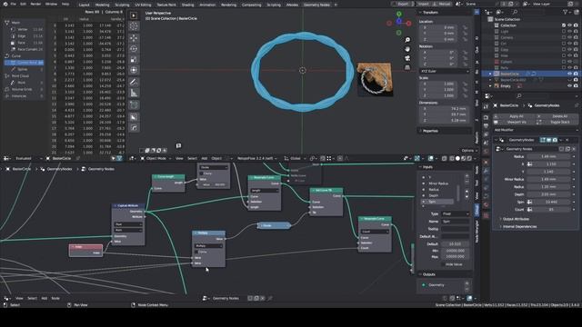This screenshot has width=582, height=327.
Task: Toggle Light exclude checkbox in outliner
Action: click(x=564, y=32)
